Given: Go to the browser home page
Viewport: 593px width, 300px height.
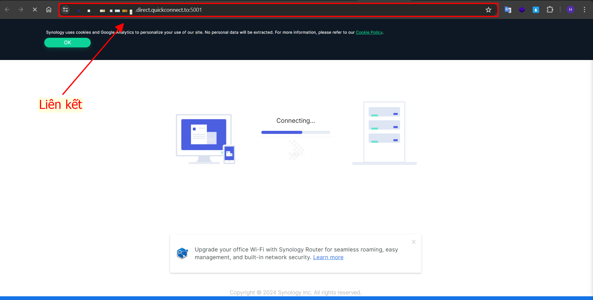Looking at the screenshot, I should (x=49, y=10).
